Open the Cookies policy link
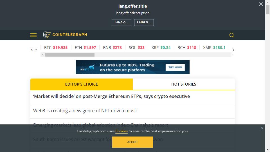Viewport: 270px width, 152px height. pos(121,131)
